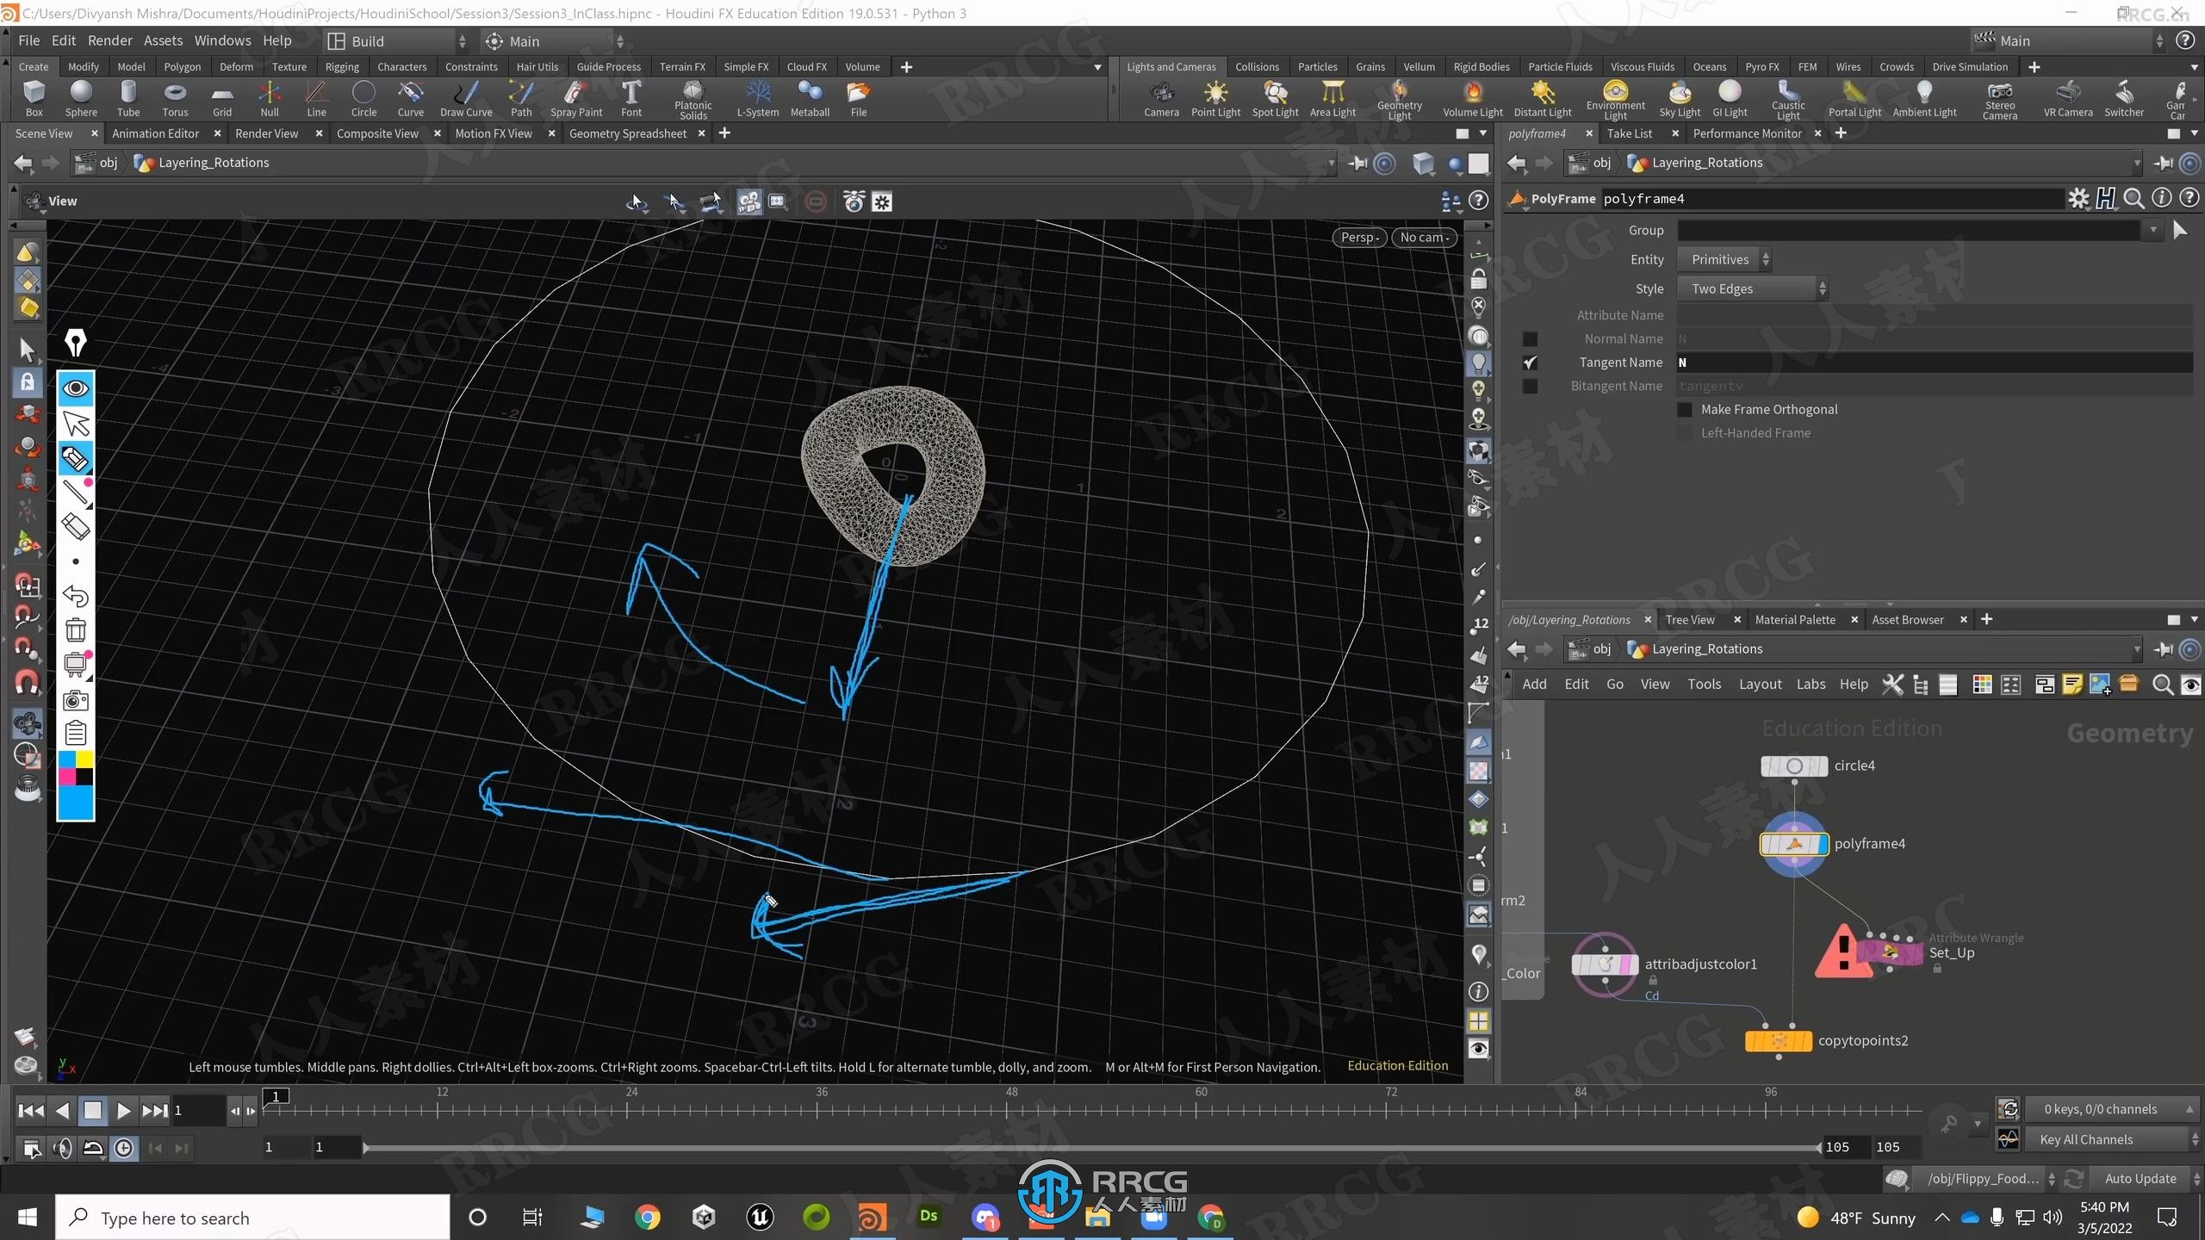Open the parameter search magnifier
Screen dimensions: 2205x1240
[x=2134, y=199]
